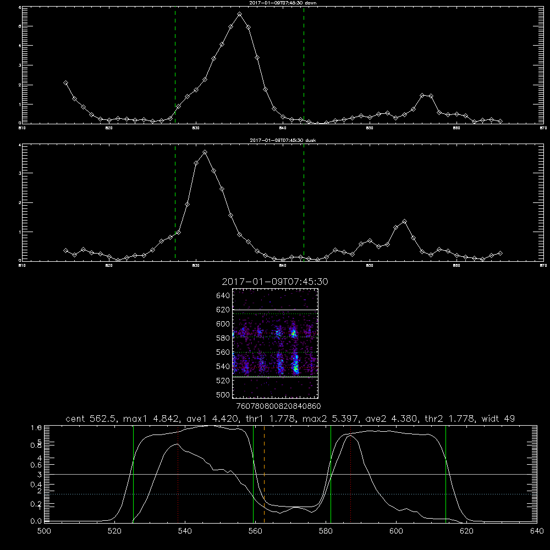Click the '540' y-axis label beside spectral image
Screen dimensions: 550x550
pos(223,366)
